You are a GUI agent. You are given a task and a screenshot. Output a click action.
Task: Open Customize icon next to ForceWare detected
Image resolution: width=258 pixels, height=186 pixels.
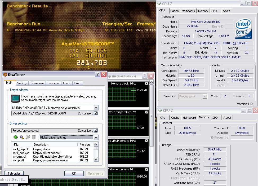[96, 131]
